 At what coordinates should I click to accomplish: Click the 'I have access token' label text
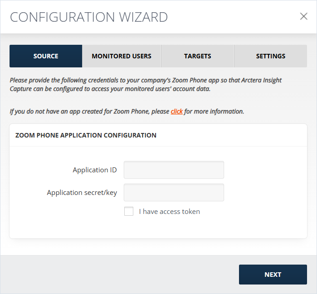tap(170, 212)
